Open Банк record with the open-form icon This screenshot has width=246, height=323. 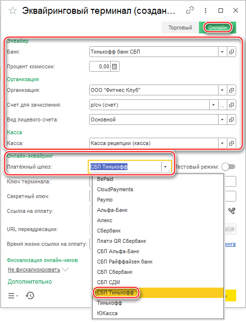click(x=231, y=52)
